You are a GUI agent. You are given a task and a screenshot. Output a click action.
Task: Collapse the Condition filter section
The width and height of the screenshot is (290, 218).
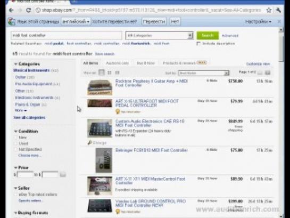tap(16, 131)
